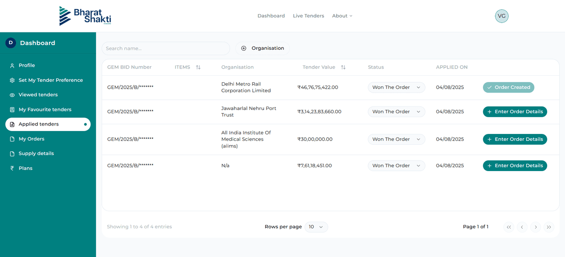Change status for Jawaharlal Nehru Port Trust
The width and height of the screenshot is (565, 257).
tap(396, 112)
